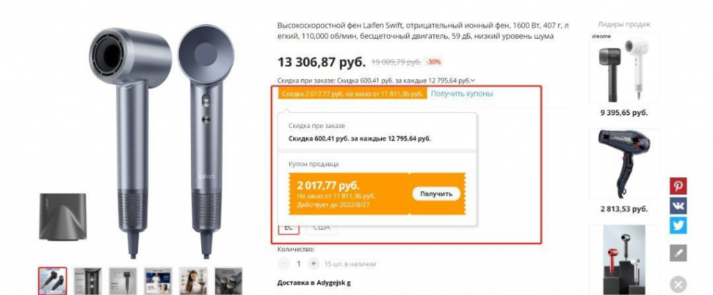Open the Получить купоны link
The height and width of the screenshot is (295, 713).
[x=462, y=94]
